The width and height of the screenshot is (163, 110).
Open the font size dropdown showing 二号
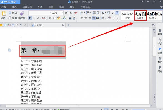(57, 13)
